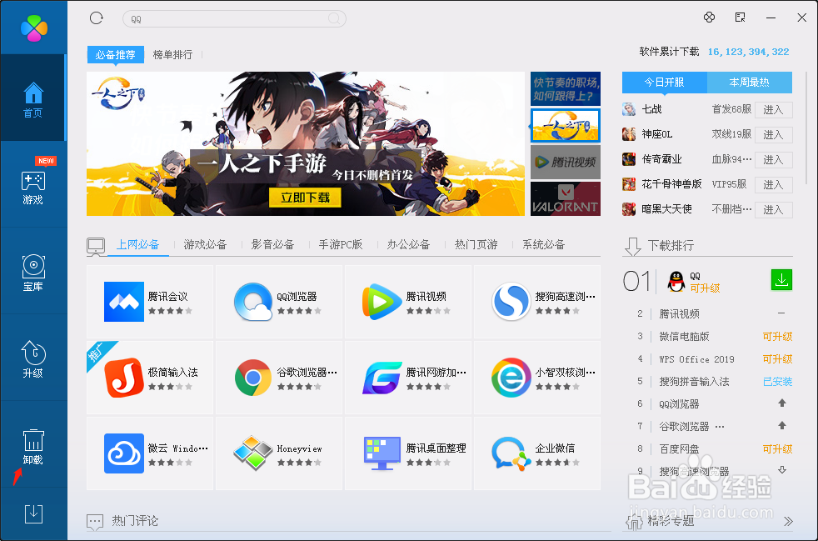
Task: Open the 搜狗高速浏览器 app tile icon
Action: 511,302
